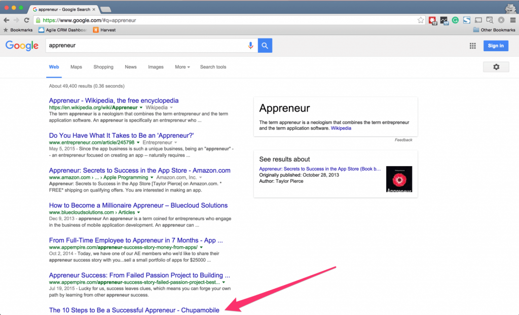Follow the Wikipedia link in knowledge panel
The width and height of the screenshot is (519, 315).
point(341,129)
